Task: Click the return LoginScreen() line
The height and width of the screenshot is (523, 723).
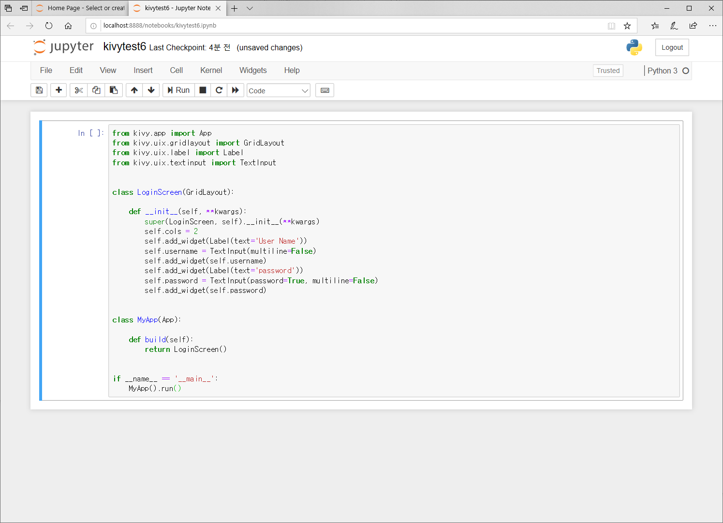Action: (x=186, y=349)
